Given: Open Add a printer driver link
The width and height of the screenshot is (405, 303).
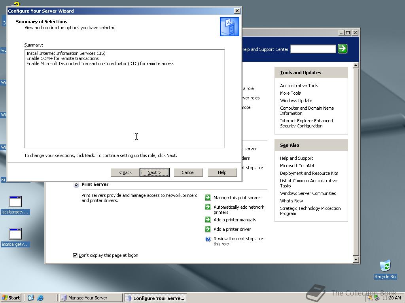Looking at the screenshot, I should click(232, 229).
